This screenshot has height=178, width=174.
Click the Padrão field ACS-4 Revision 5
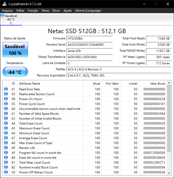click(119, 69)
